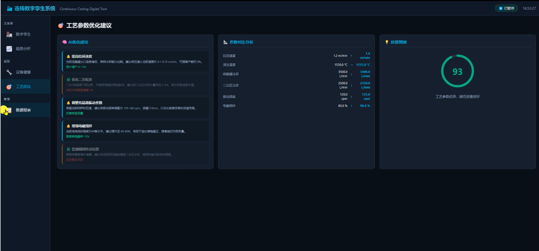Click the up arrow in 电磁搅拌 row
Screen dimensions: 539x251
[351, 106]
